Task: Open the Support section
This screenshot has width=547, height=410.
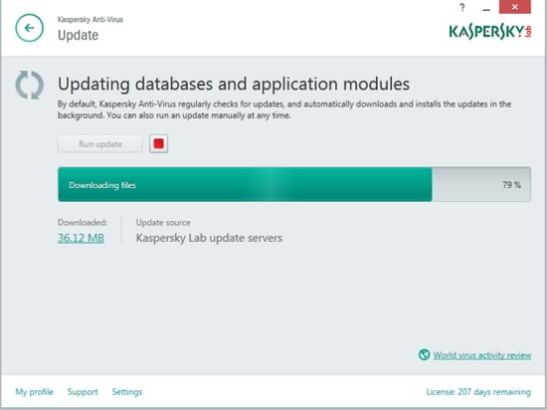Action: pos(83,392)
